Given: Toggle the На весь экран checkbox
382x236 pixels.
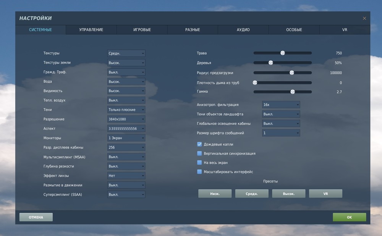Looking at the screenshot, I should pyautogui.click(x=199, y=162).
